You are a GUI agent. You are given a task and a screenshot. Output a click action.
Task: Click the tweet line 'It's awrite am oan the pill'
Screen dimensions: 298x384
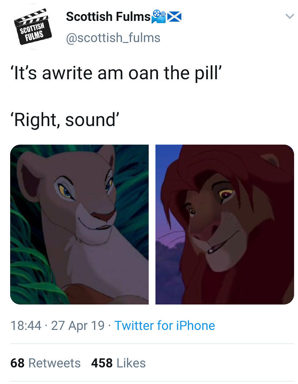point(115,73)
